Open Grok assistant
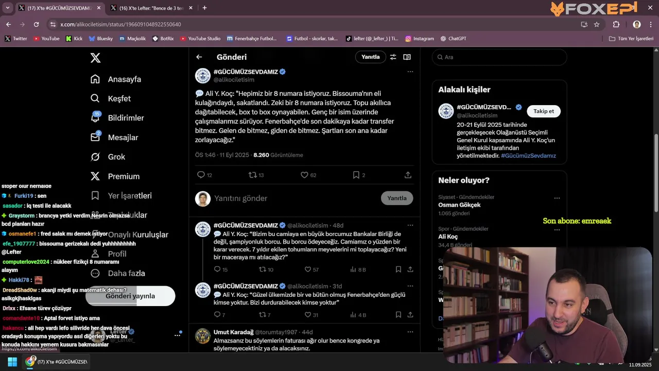 click(108, 157)
